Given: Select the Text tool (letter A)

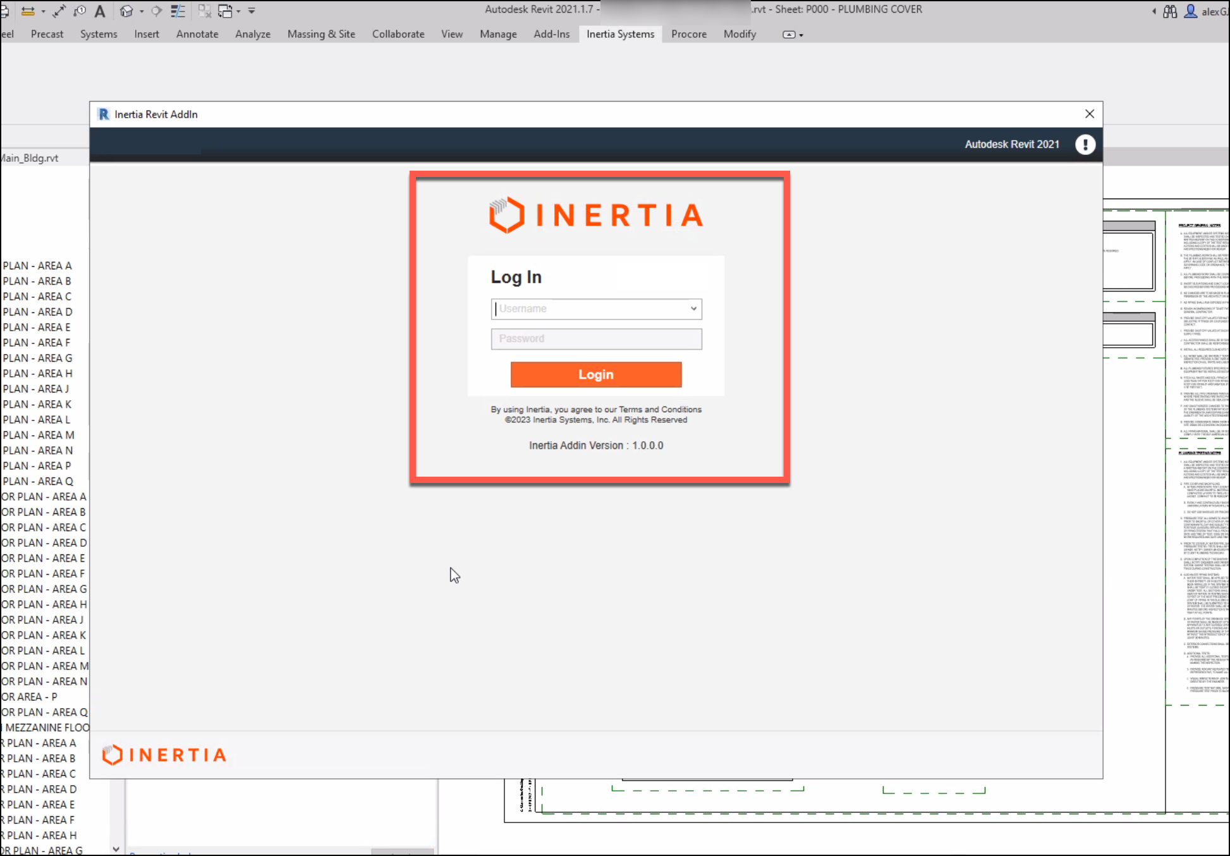Looking at the screenshot, I should pyautogui.click(x=100, y=11).
